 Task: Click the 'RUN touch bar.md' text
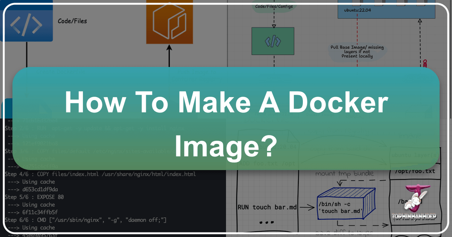point(264,207)
